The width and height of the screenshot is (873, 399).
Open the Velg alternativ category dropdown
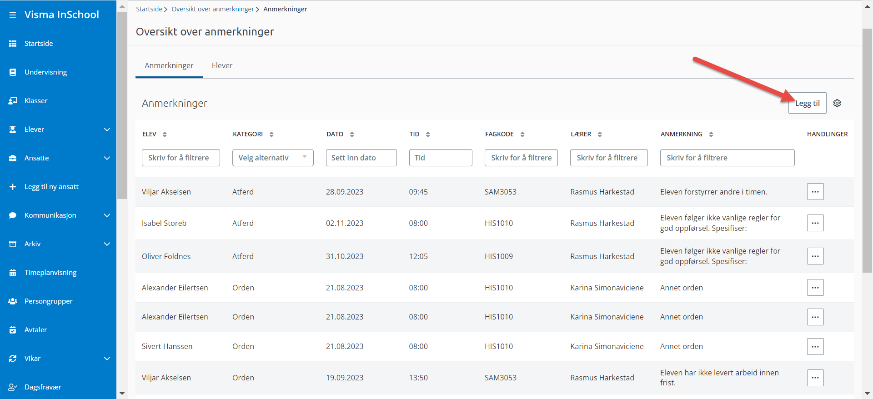273,158
